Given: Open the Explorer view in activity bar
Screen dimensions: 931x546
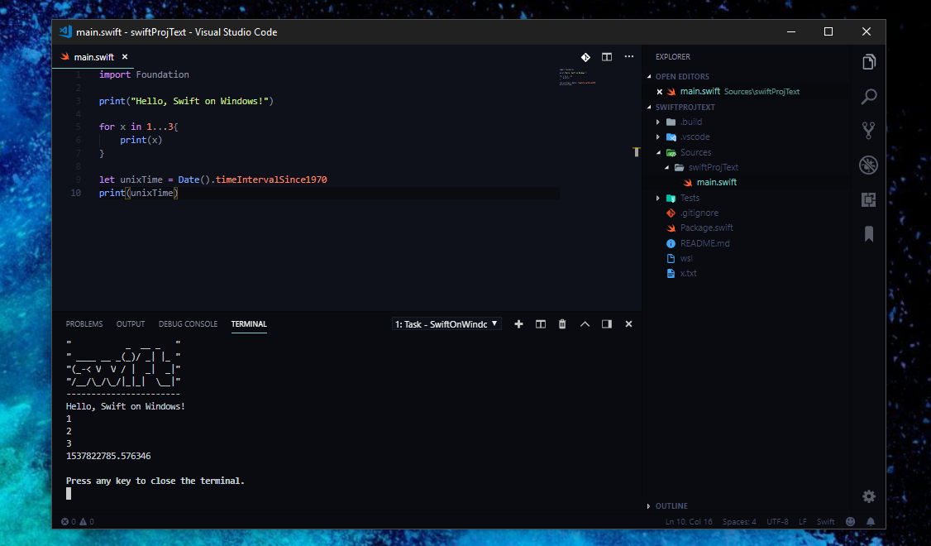Looking at the screenshot, I should [x=869, y=62].
